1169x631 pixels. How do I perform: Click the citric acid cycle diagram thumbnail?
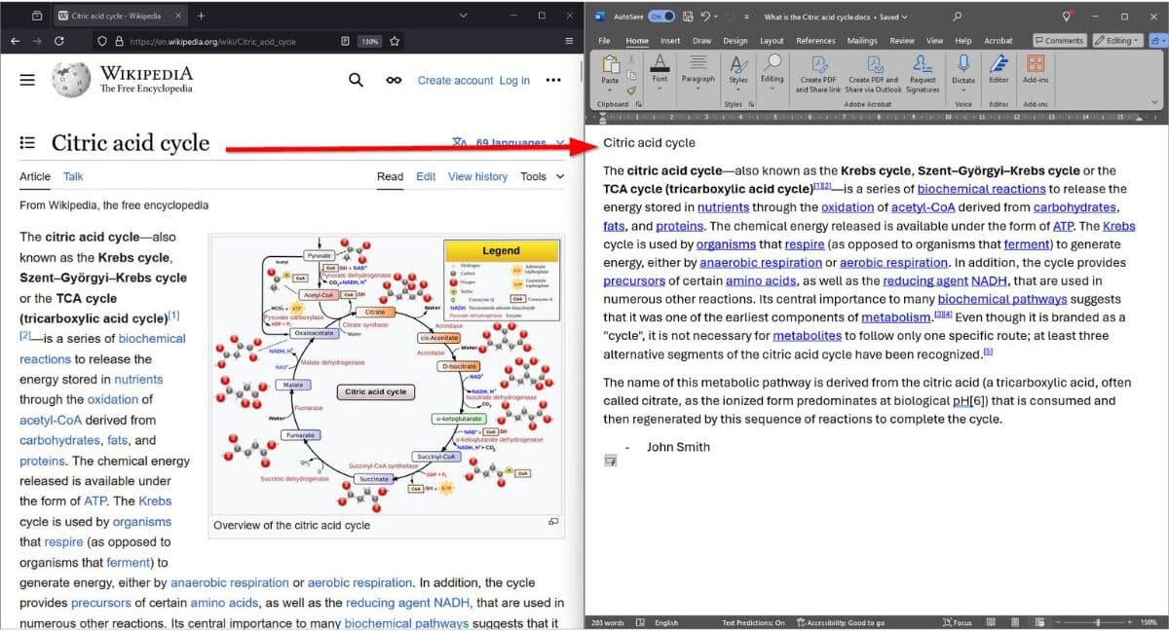point(387,374)
